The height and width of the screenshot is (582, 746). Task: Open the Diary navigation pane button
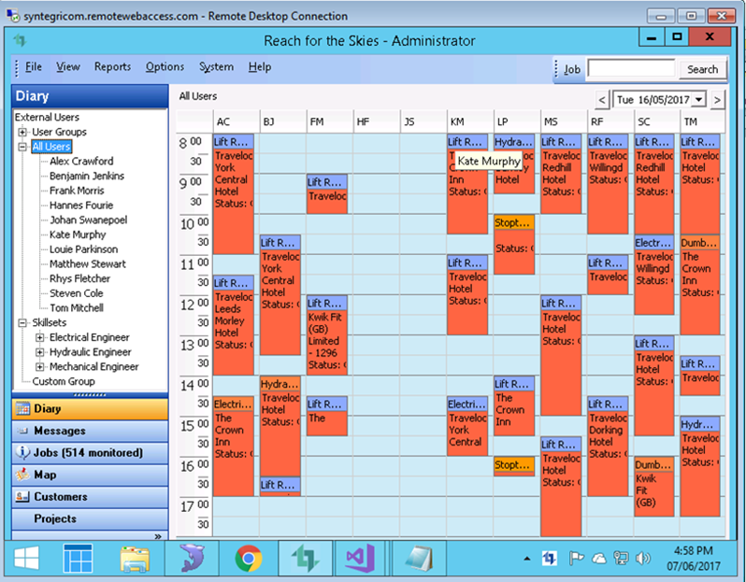pos(90,409)
